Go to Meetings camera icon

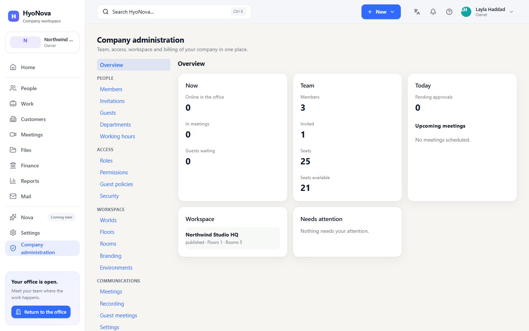pos(13,135)
